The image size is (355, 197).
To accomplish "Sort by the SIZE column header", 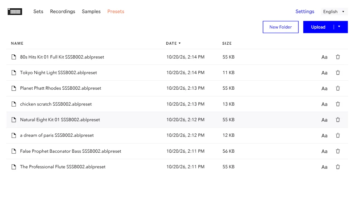I will click(227, 43).
